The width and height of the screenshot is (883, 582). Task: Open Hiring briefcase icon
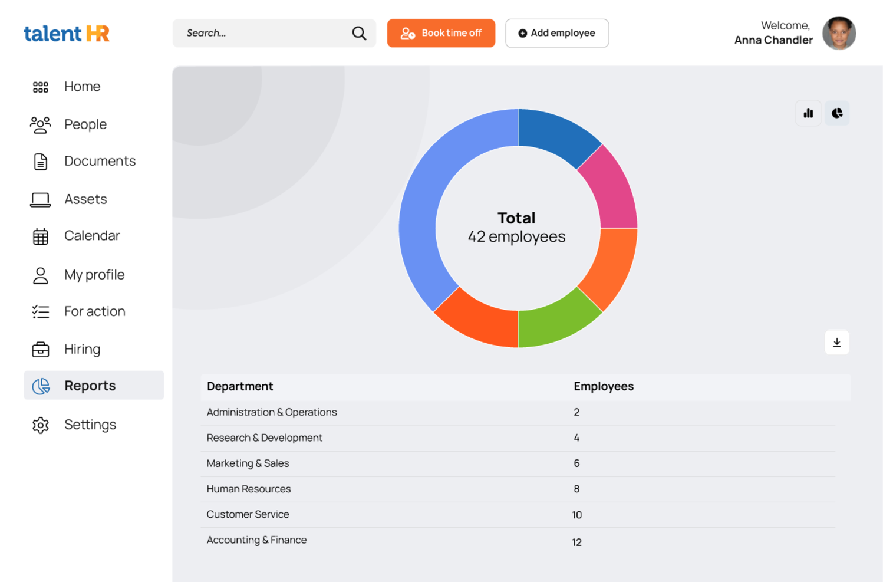[41, 350]
